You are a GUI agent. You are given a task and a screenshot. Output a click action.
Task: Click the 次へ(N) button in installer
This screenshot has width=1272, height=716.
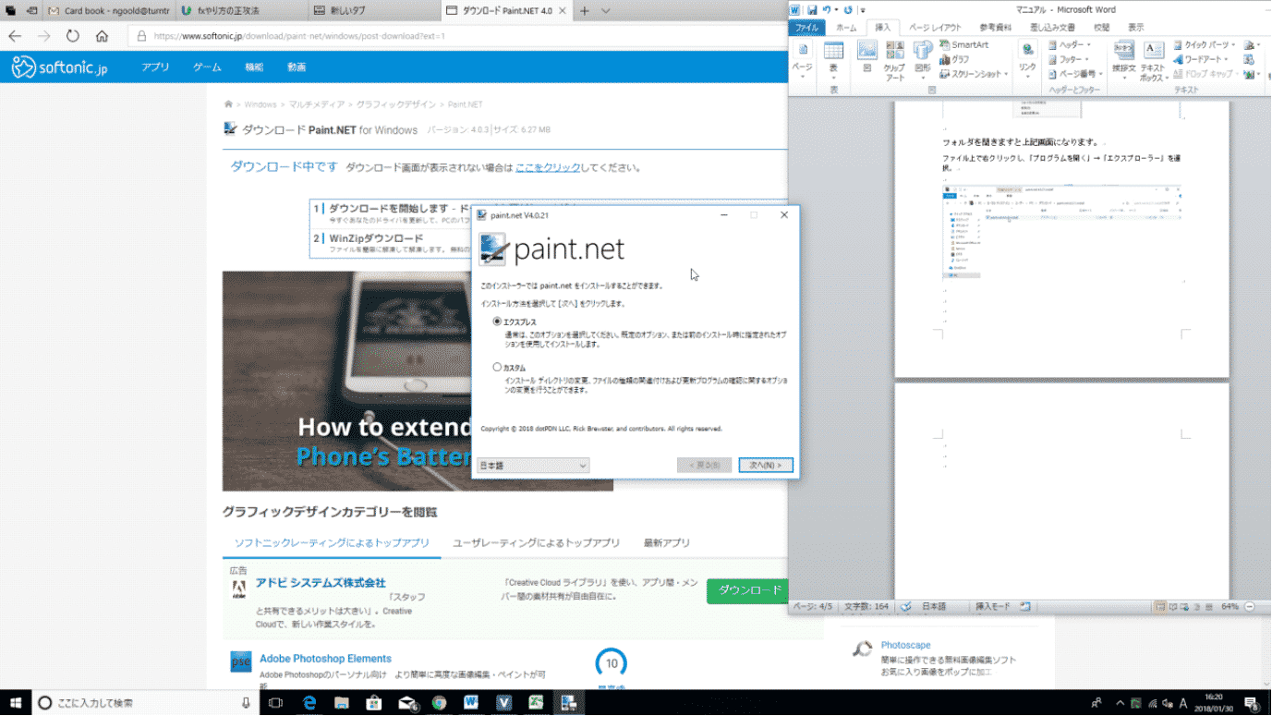(x=766, y=466)
